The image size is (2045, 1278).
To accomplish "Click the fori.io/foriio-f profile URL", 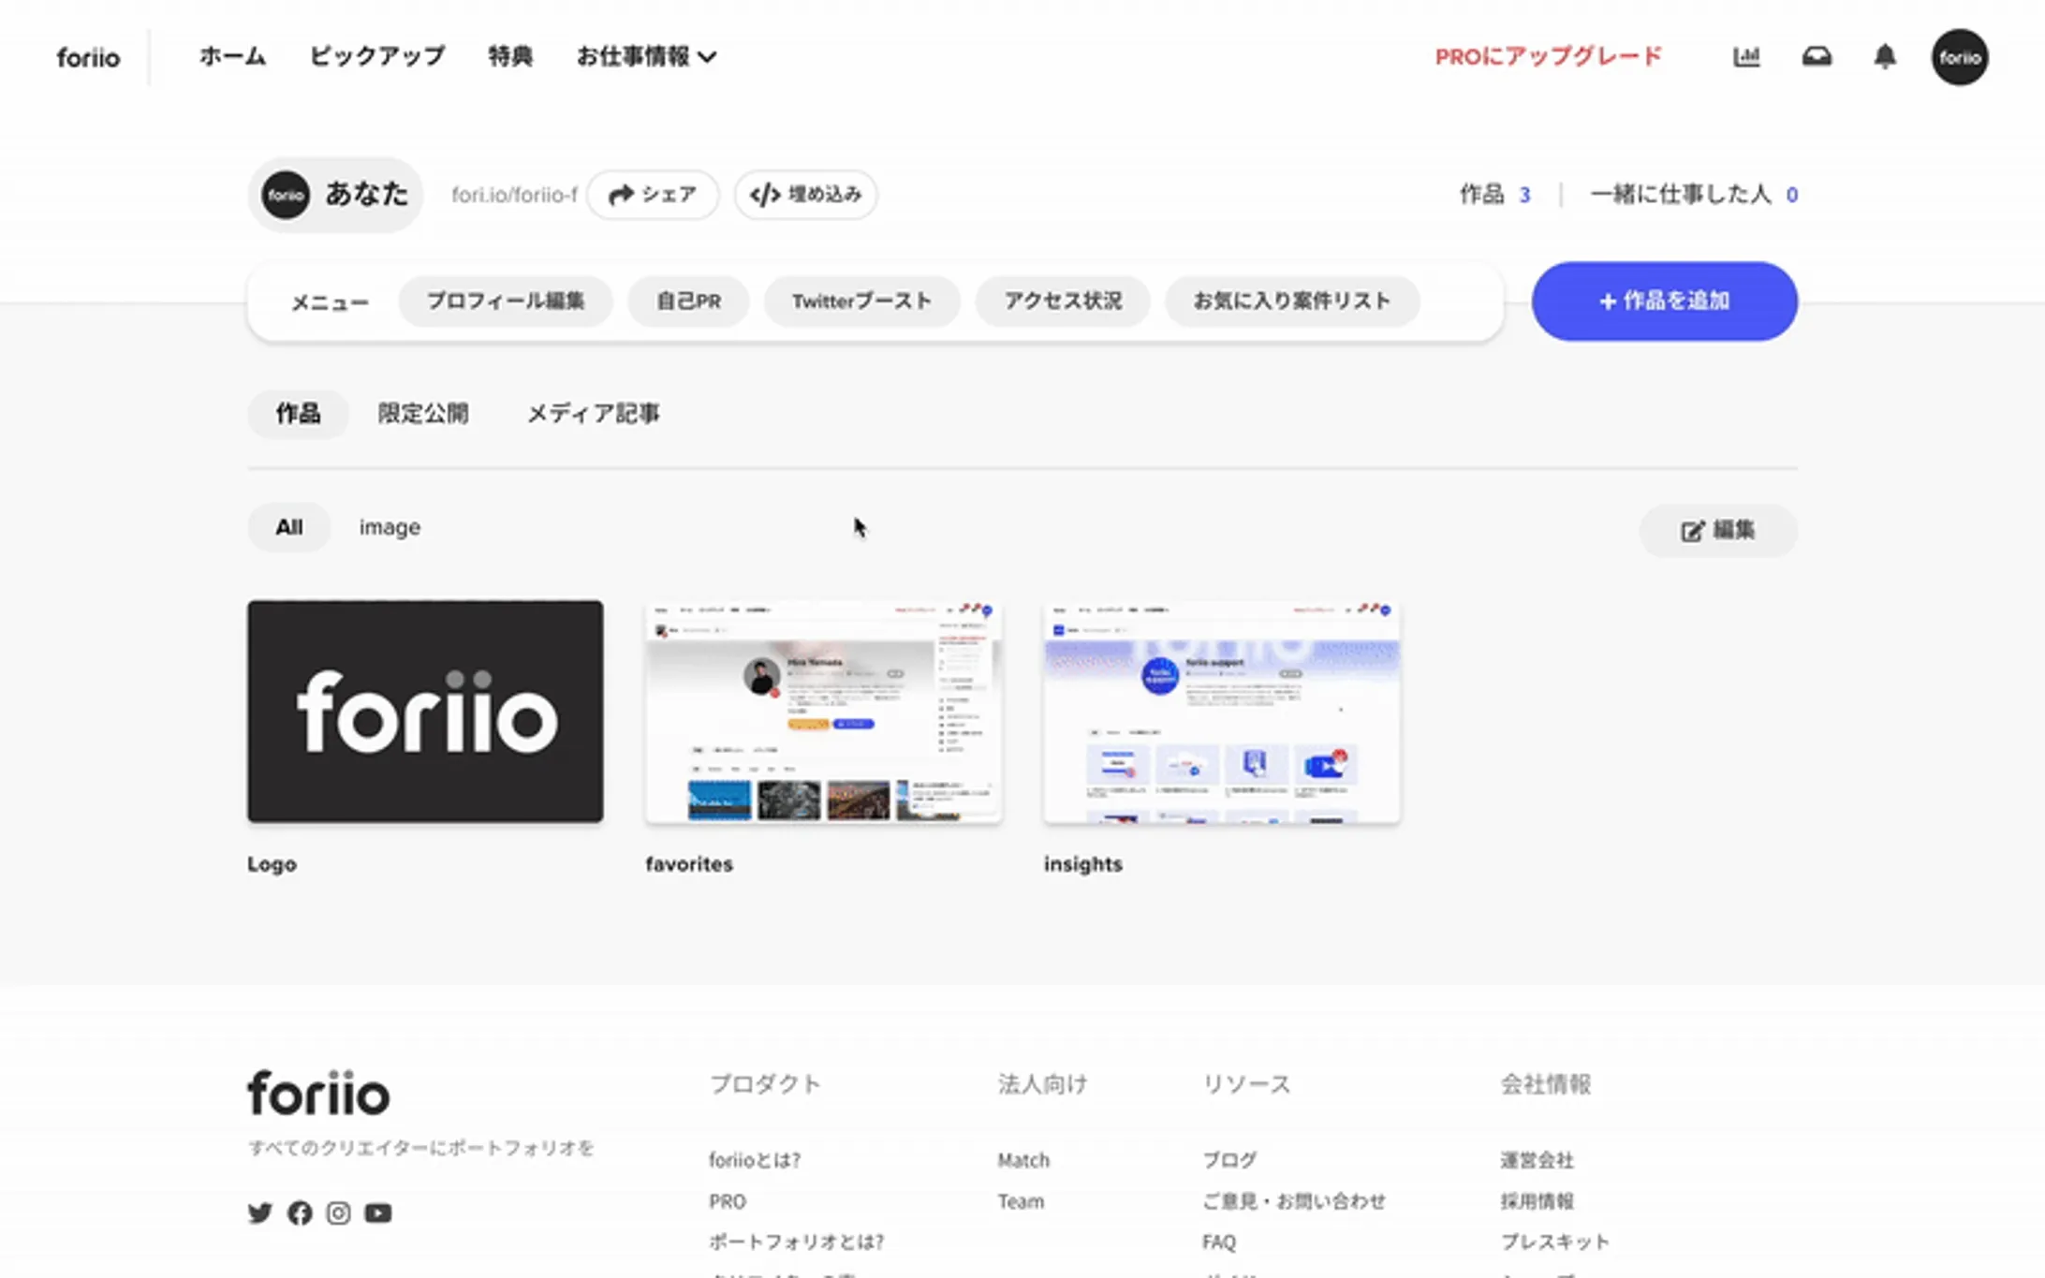I will click(514, 195).
